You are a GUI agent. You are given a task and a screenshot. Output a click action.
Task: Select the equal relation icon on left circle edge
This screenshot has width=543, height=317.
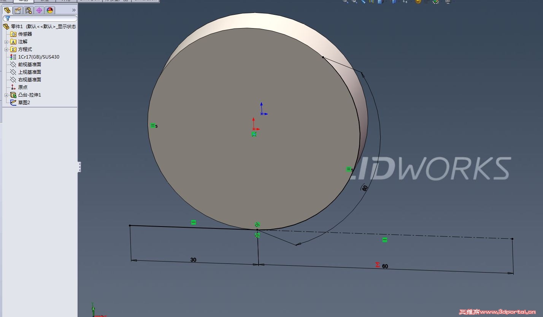coord(153,125)
